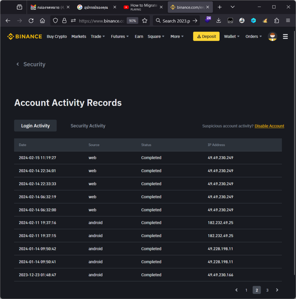Click the Disable Account link
The image size is (296, 299).
point(269,126)
